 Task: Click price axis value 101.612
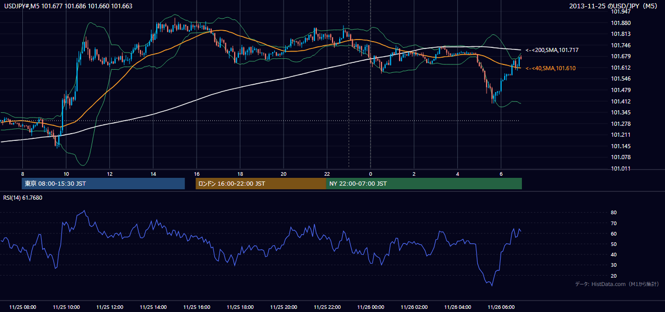pyautogui.click(x=621, y=68)
